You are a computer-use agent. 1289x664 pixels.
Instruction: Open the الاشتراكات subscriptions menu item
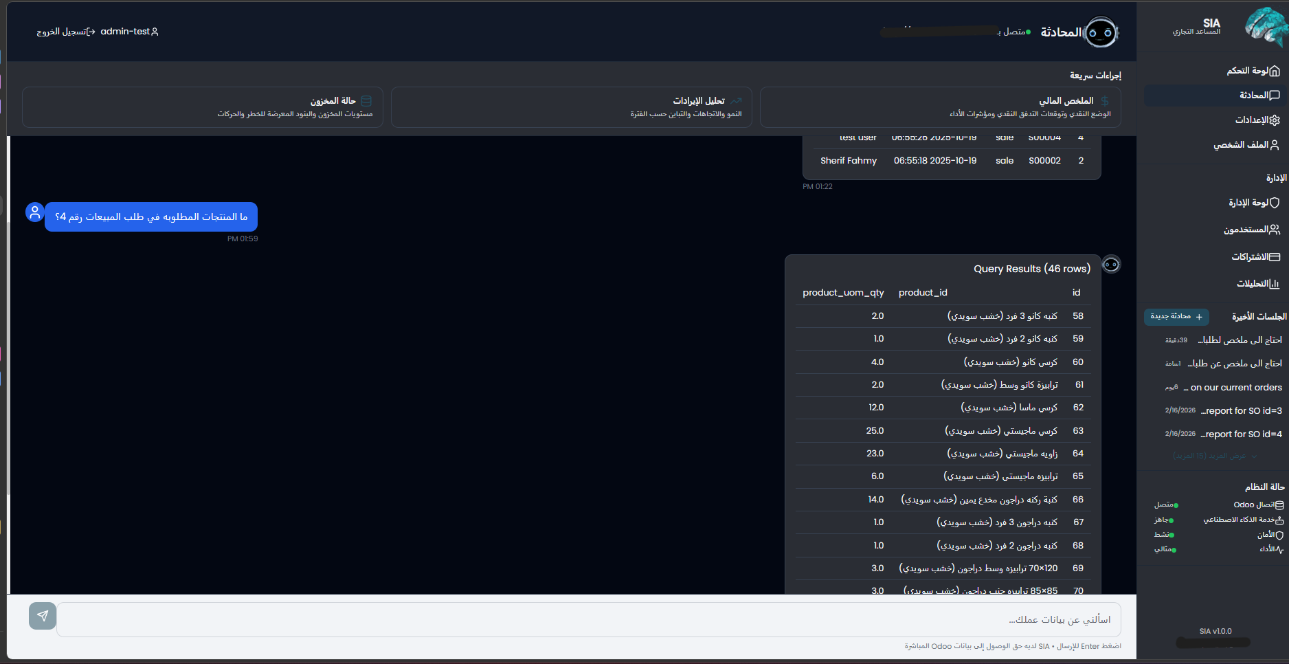(1213, 257)
